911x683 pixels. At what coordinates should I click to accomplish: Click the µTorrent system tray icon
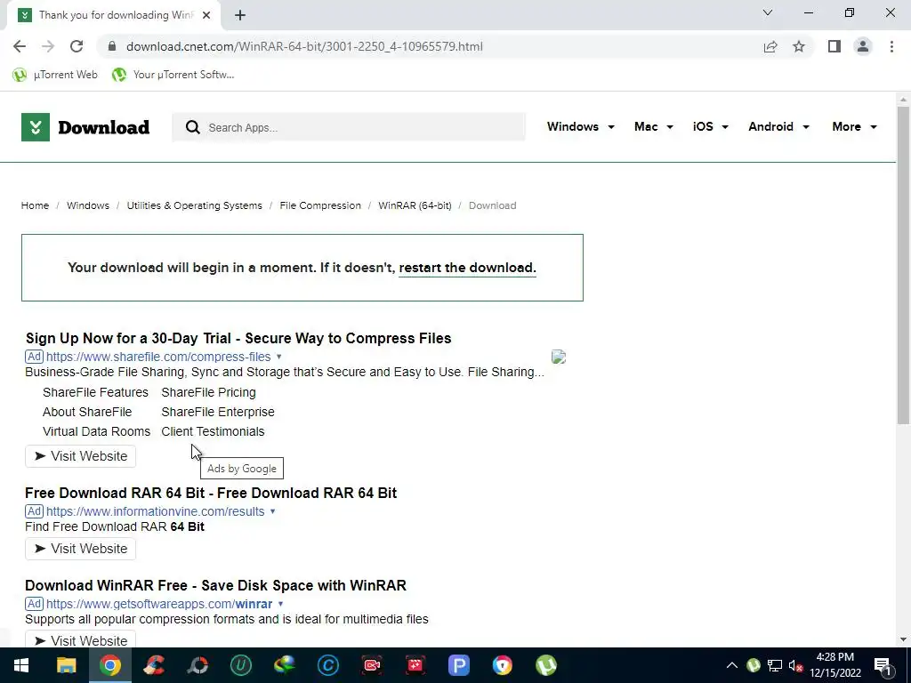point(754,665)
